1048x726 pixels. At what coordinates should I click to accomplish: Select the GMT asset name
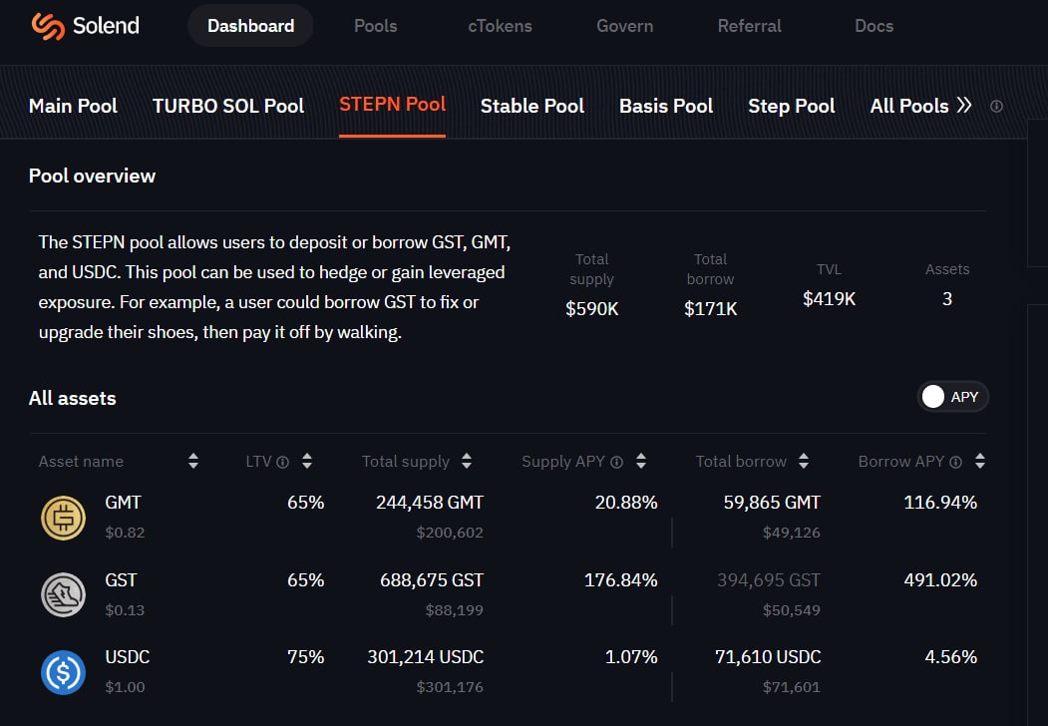(x=123, y=503)
